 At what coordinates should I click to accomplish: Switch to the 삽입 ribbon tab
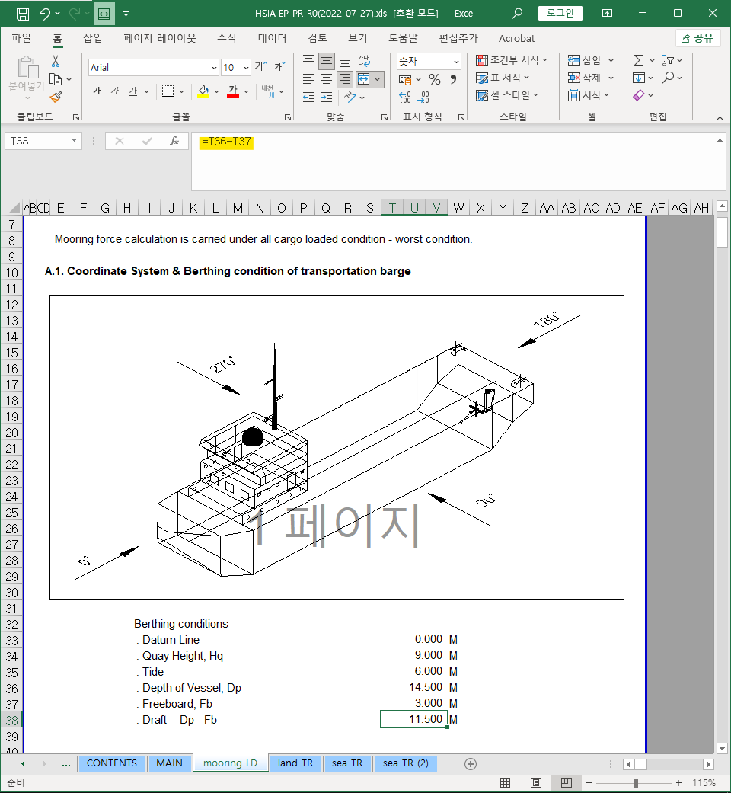pyautogui.click(x=92, y=38)
